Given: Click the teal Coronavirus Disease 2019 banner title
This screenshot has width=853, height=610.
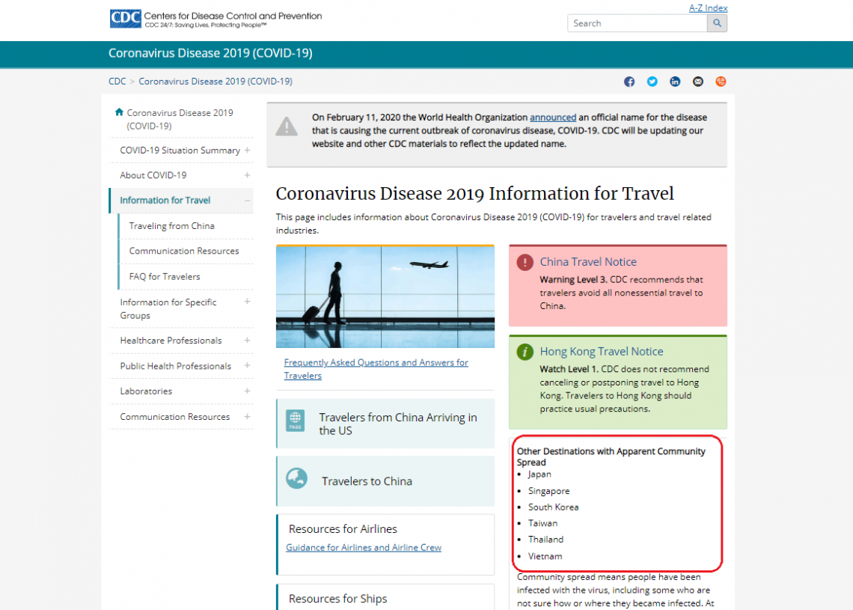Looking at the screenshot, I should (210, 53).
